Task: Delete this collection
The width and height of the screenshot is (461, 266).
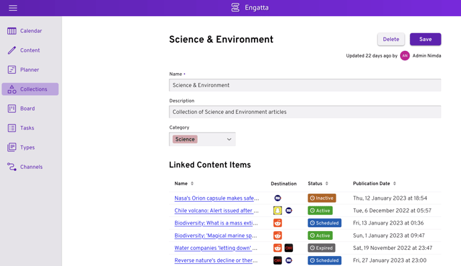Action: [391, 39]
